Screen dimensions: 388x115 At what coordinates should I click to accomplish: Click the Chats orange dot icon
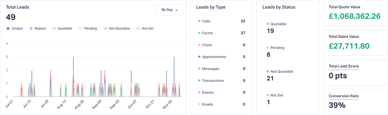[x=199, y=45]
